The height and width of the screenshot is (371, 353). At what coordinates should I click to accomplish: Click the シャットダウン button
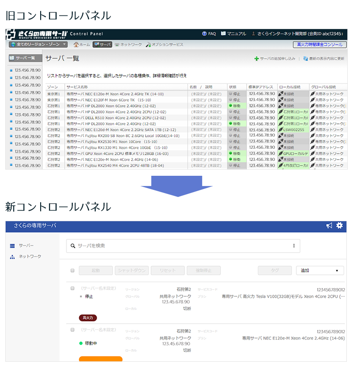click(x=131, y=270)
